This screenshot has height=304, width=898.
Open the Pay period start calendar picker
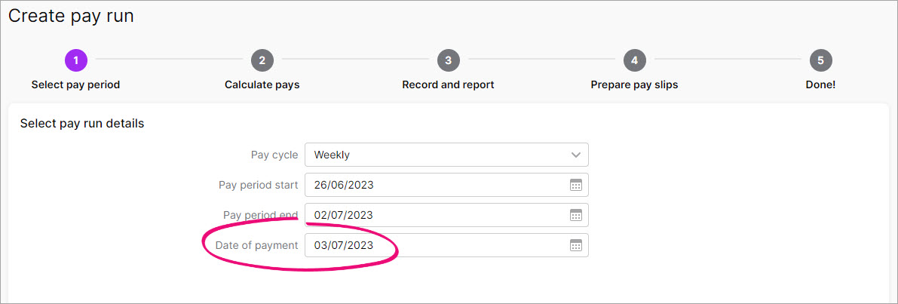pyautogui.click(x=575, y=185)
